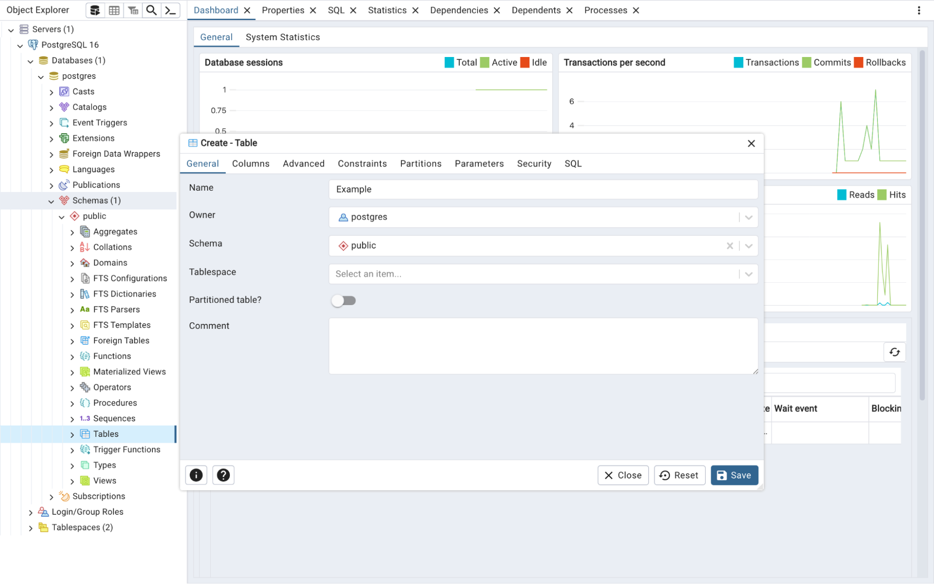The image size is (934, 584).
Task: Click Reset to clear form fields
Action: pos(679,474)
